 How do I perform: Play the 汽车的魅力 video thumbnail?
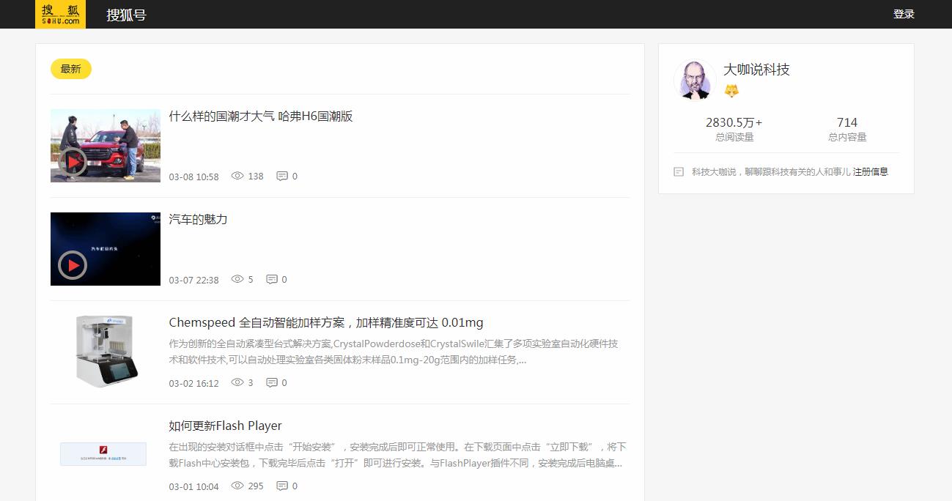pyautogui.click(x=106, y=249)
